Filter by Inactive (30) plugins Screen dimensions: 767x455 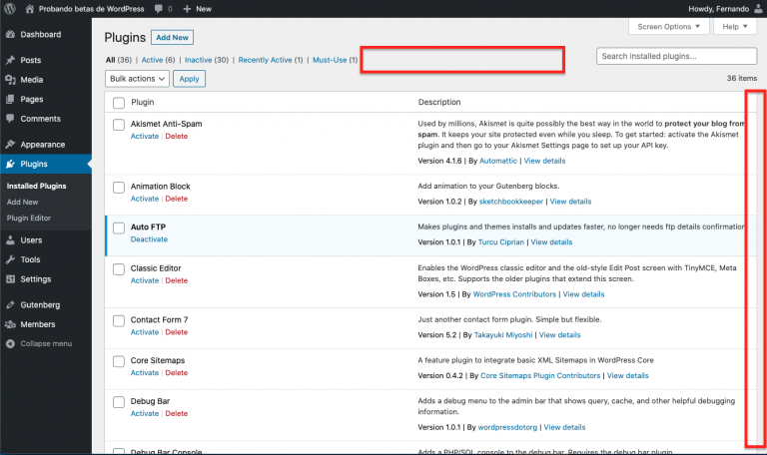pyautogui.click(x=207, y=60)
